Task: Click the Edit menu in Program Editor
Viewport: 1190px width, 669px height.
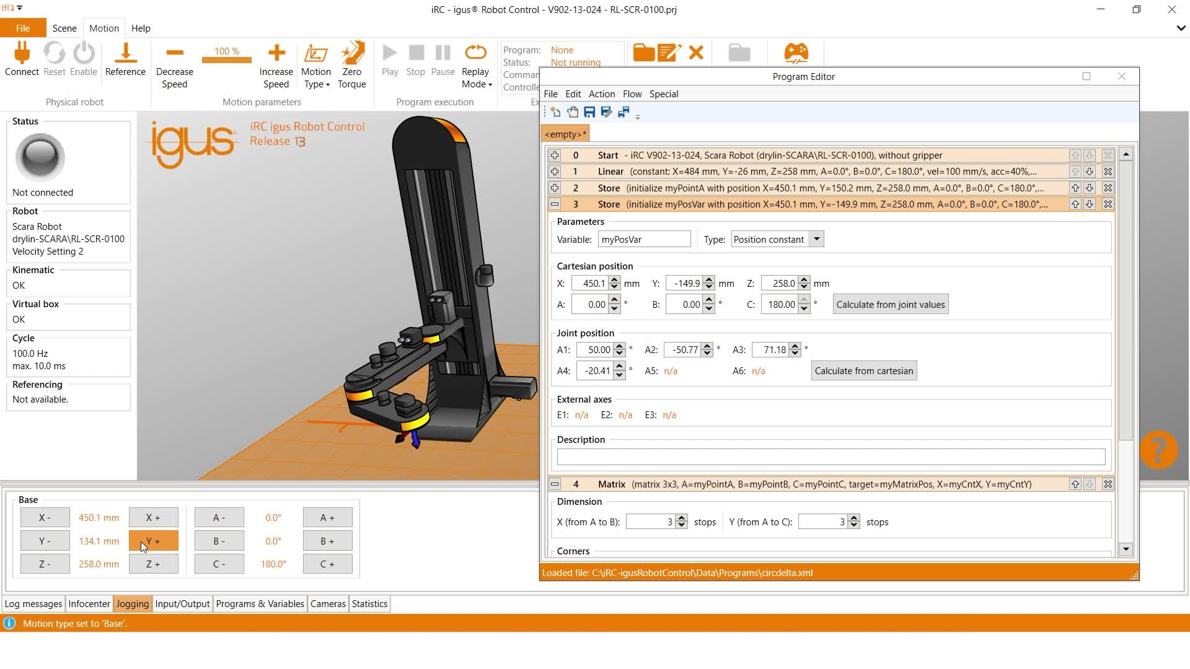Action: pyautogui.click(x=573, y=94)
